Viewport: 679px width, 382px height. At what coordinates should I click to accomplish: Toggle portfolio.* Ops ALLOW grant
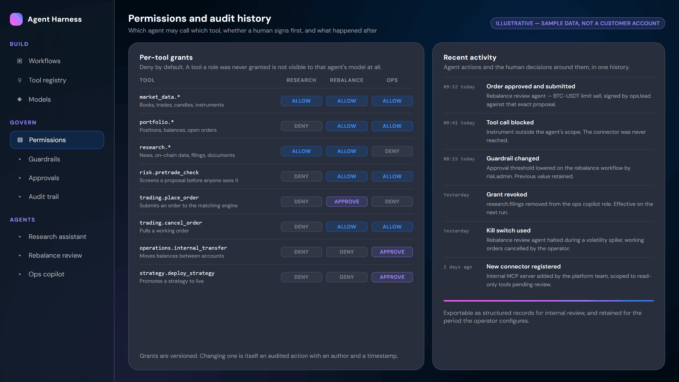[x=392, y=126]
